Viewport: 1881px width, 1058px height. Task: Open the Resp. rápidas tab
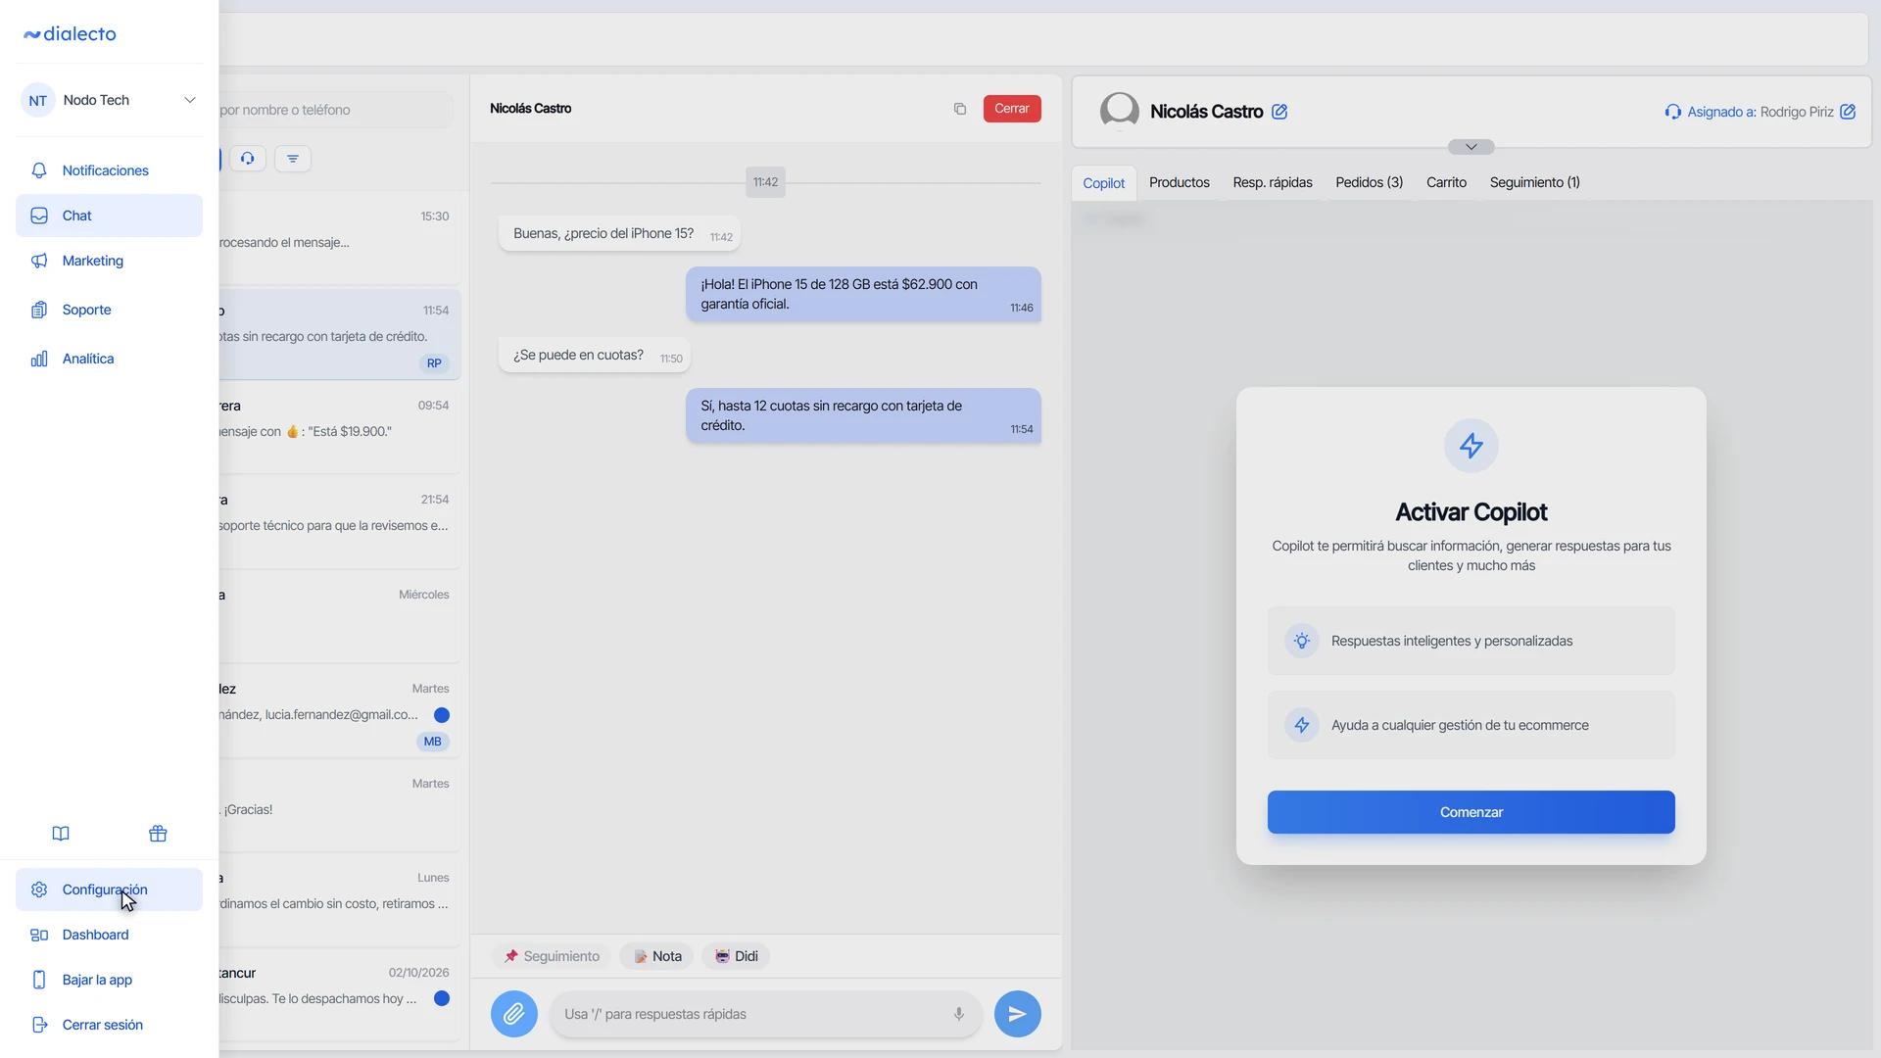click(x=1273, y=182)
